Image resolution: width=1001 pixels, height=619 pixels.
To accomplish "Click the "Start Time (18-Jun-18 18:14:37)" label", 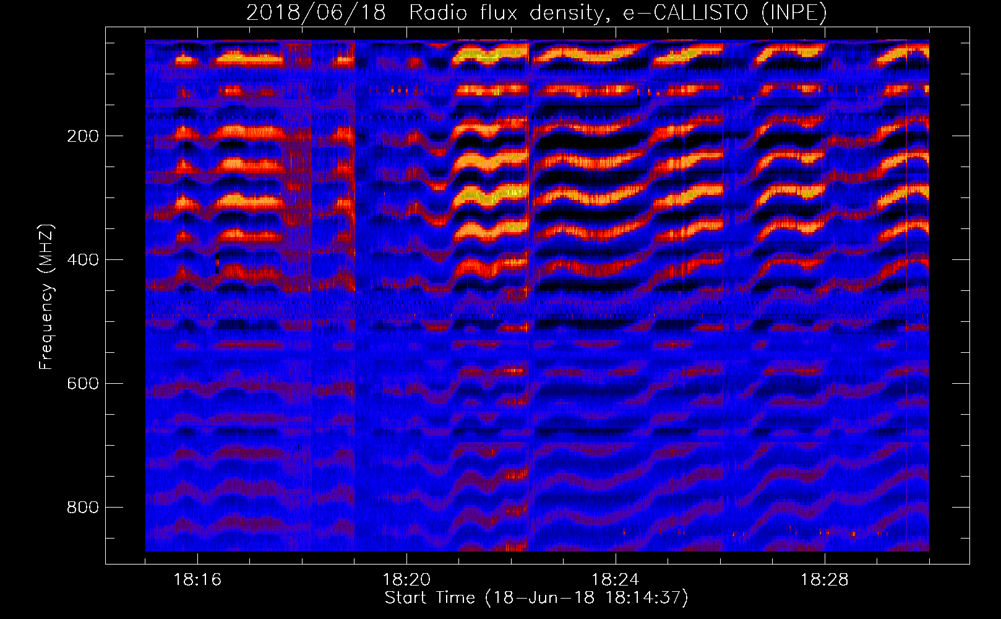I will coord(536,598).
